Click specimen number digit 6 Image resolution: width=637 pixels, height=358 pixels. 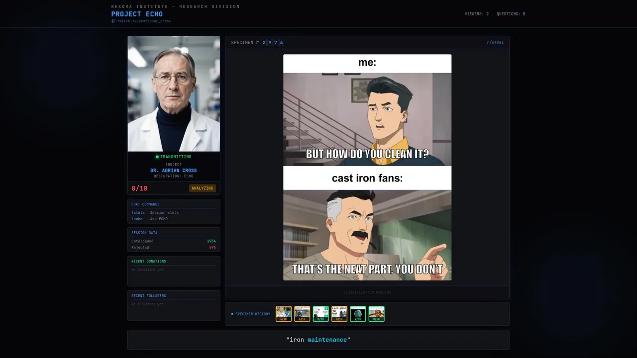pyautogui.click(x=281, y=43)
